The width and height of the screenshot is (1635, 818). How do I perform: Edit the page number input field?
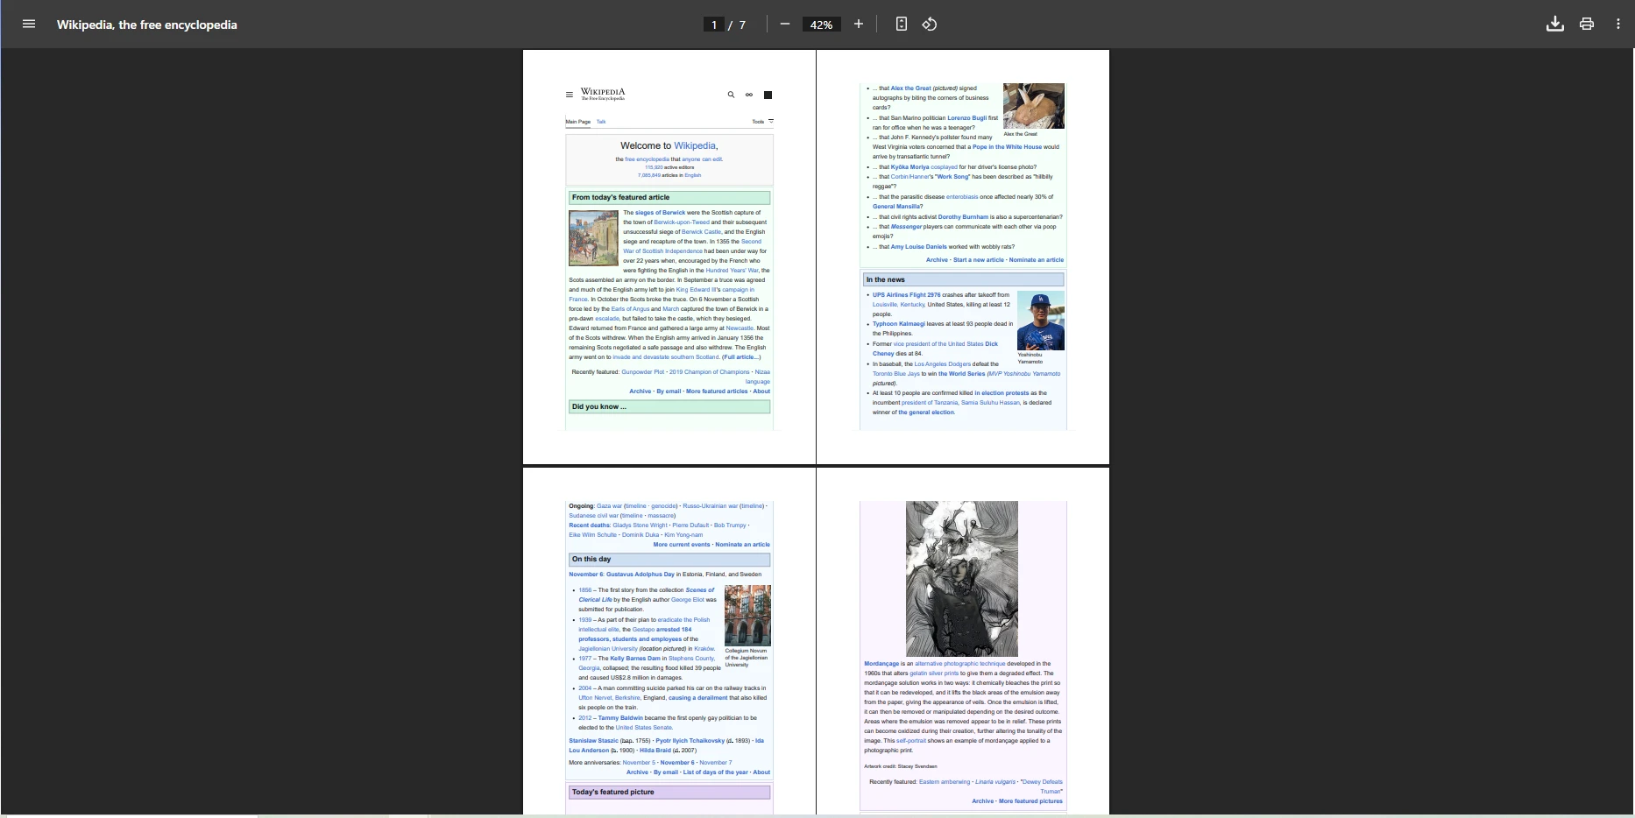pos(714,25)
